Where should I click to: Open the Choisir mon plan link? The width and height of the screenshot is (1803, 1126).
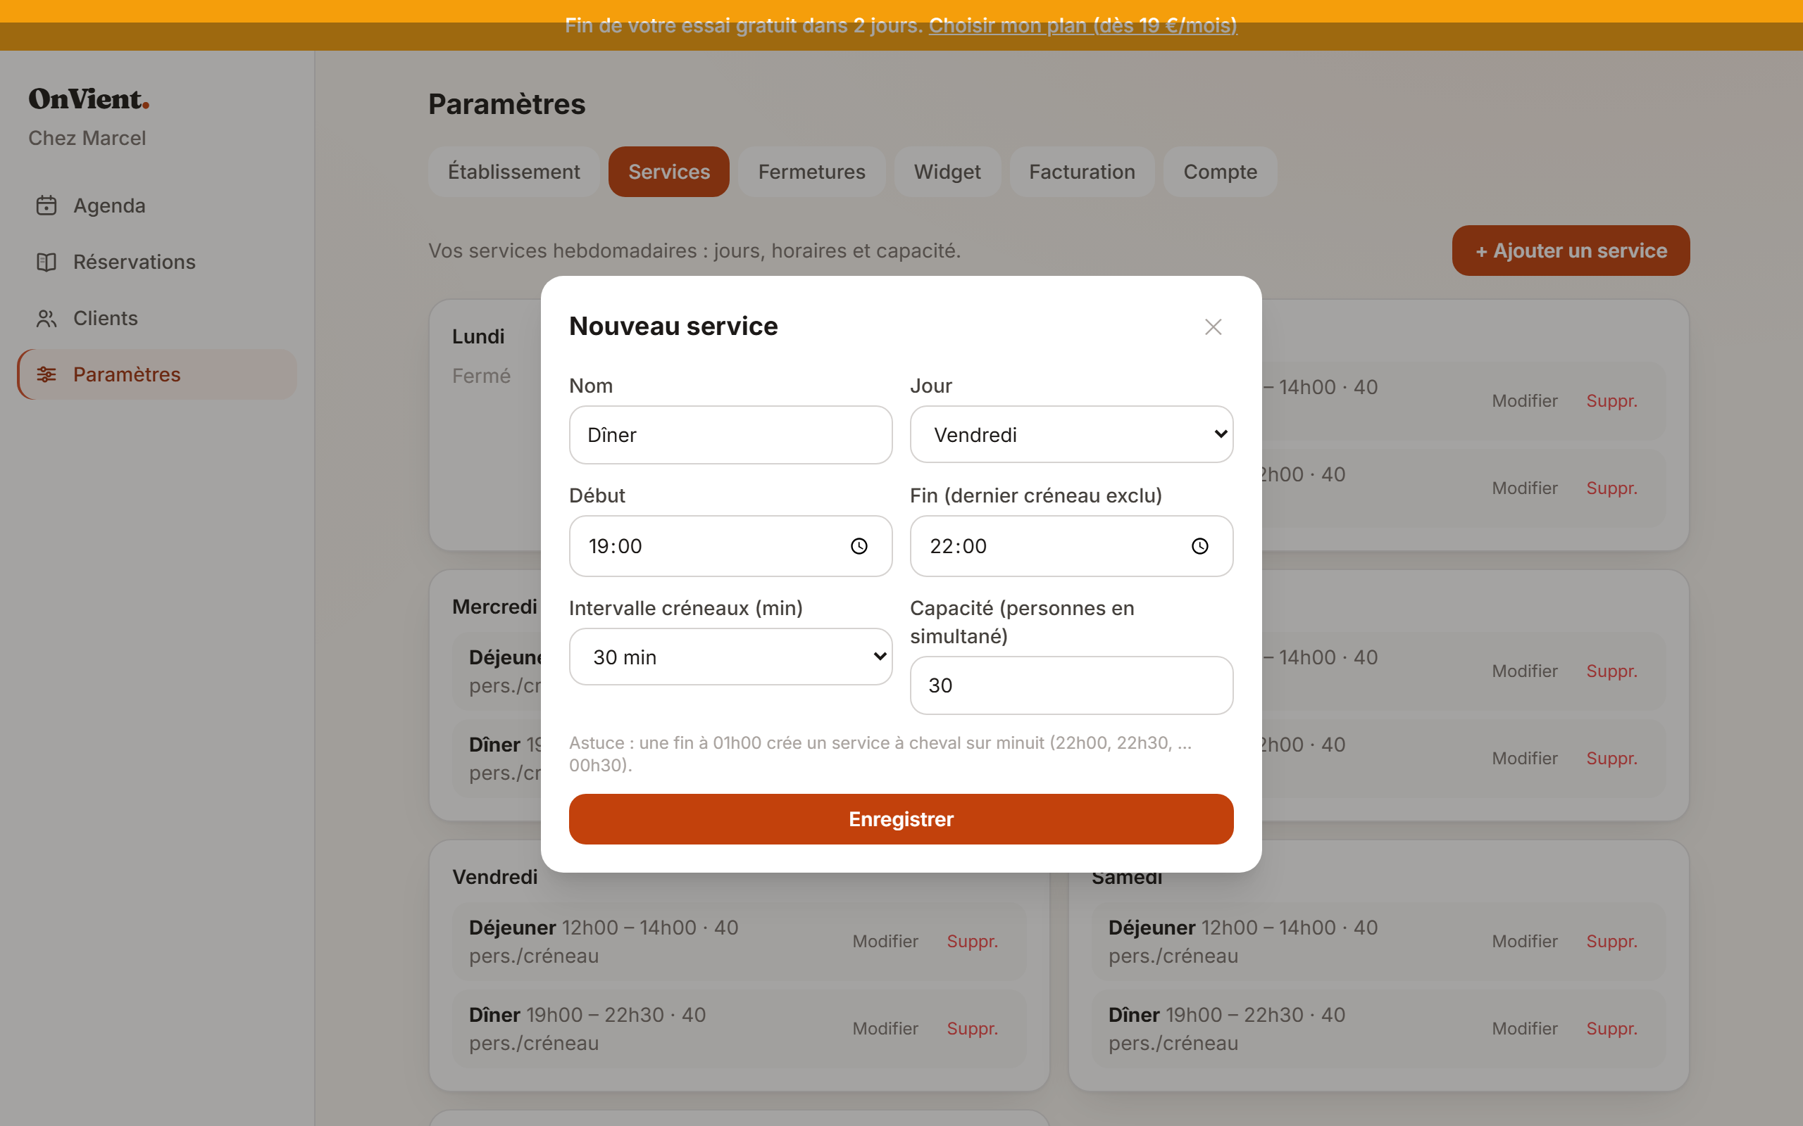[1083, 26]
